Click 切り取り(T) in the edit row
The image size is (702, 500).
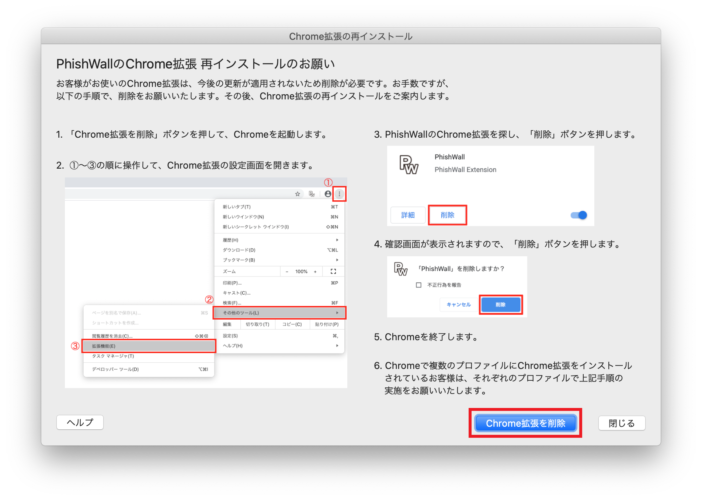pos(257,324)
